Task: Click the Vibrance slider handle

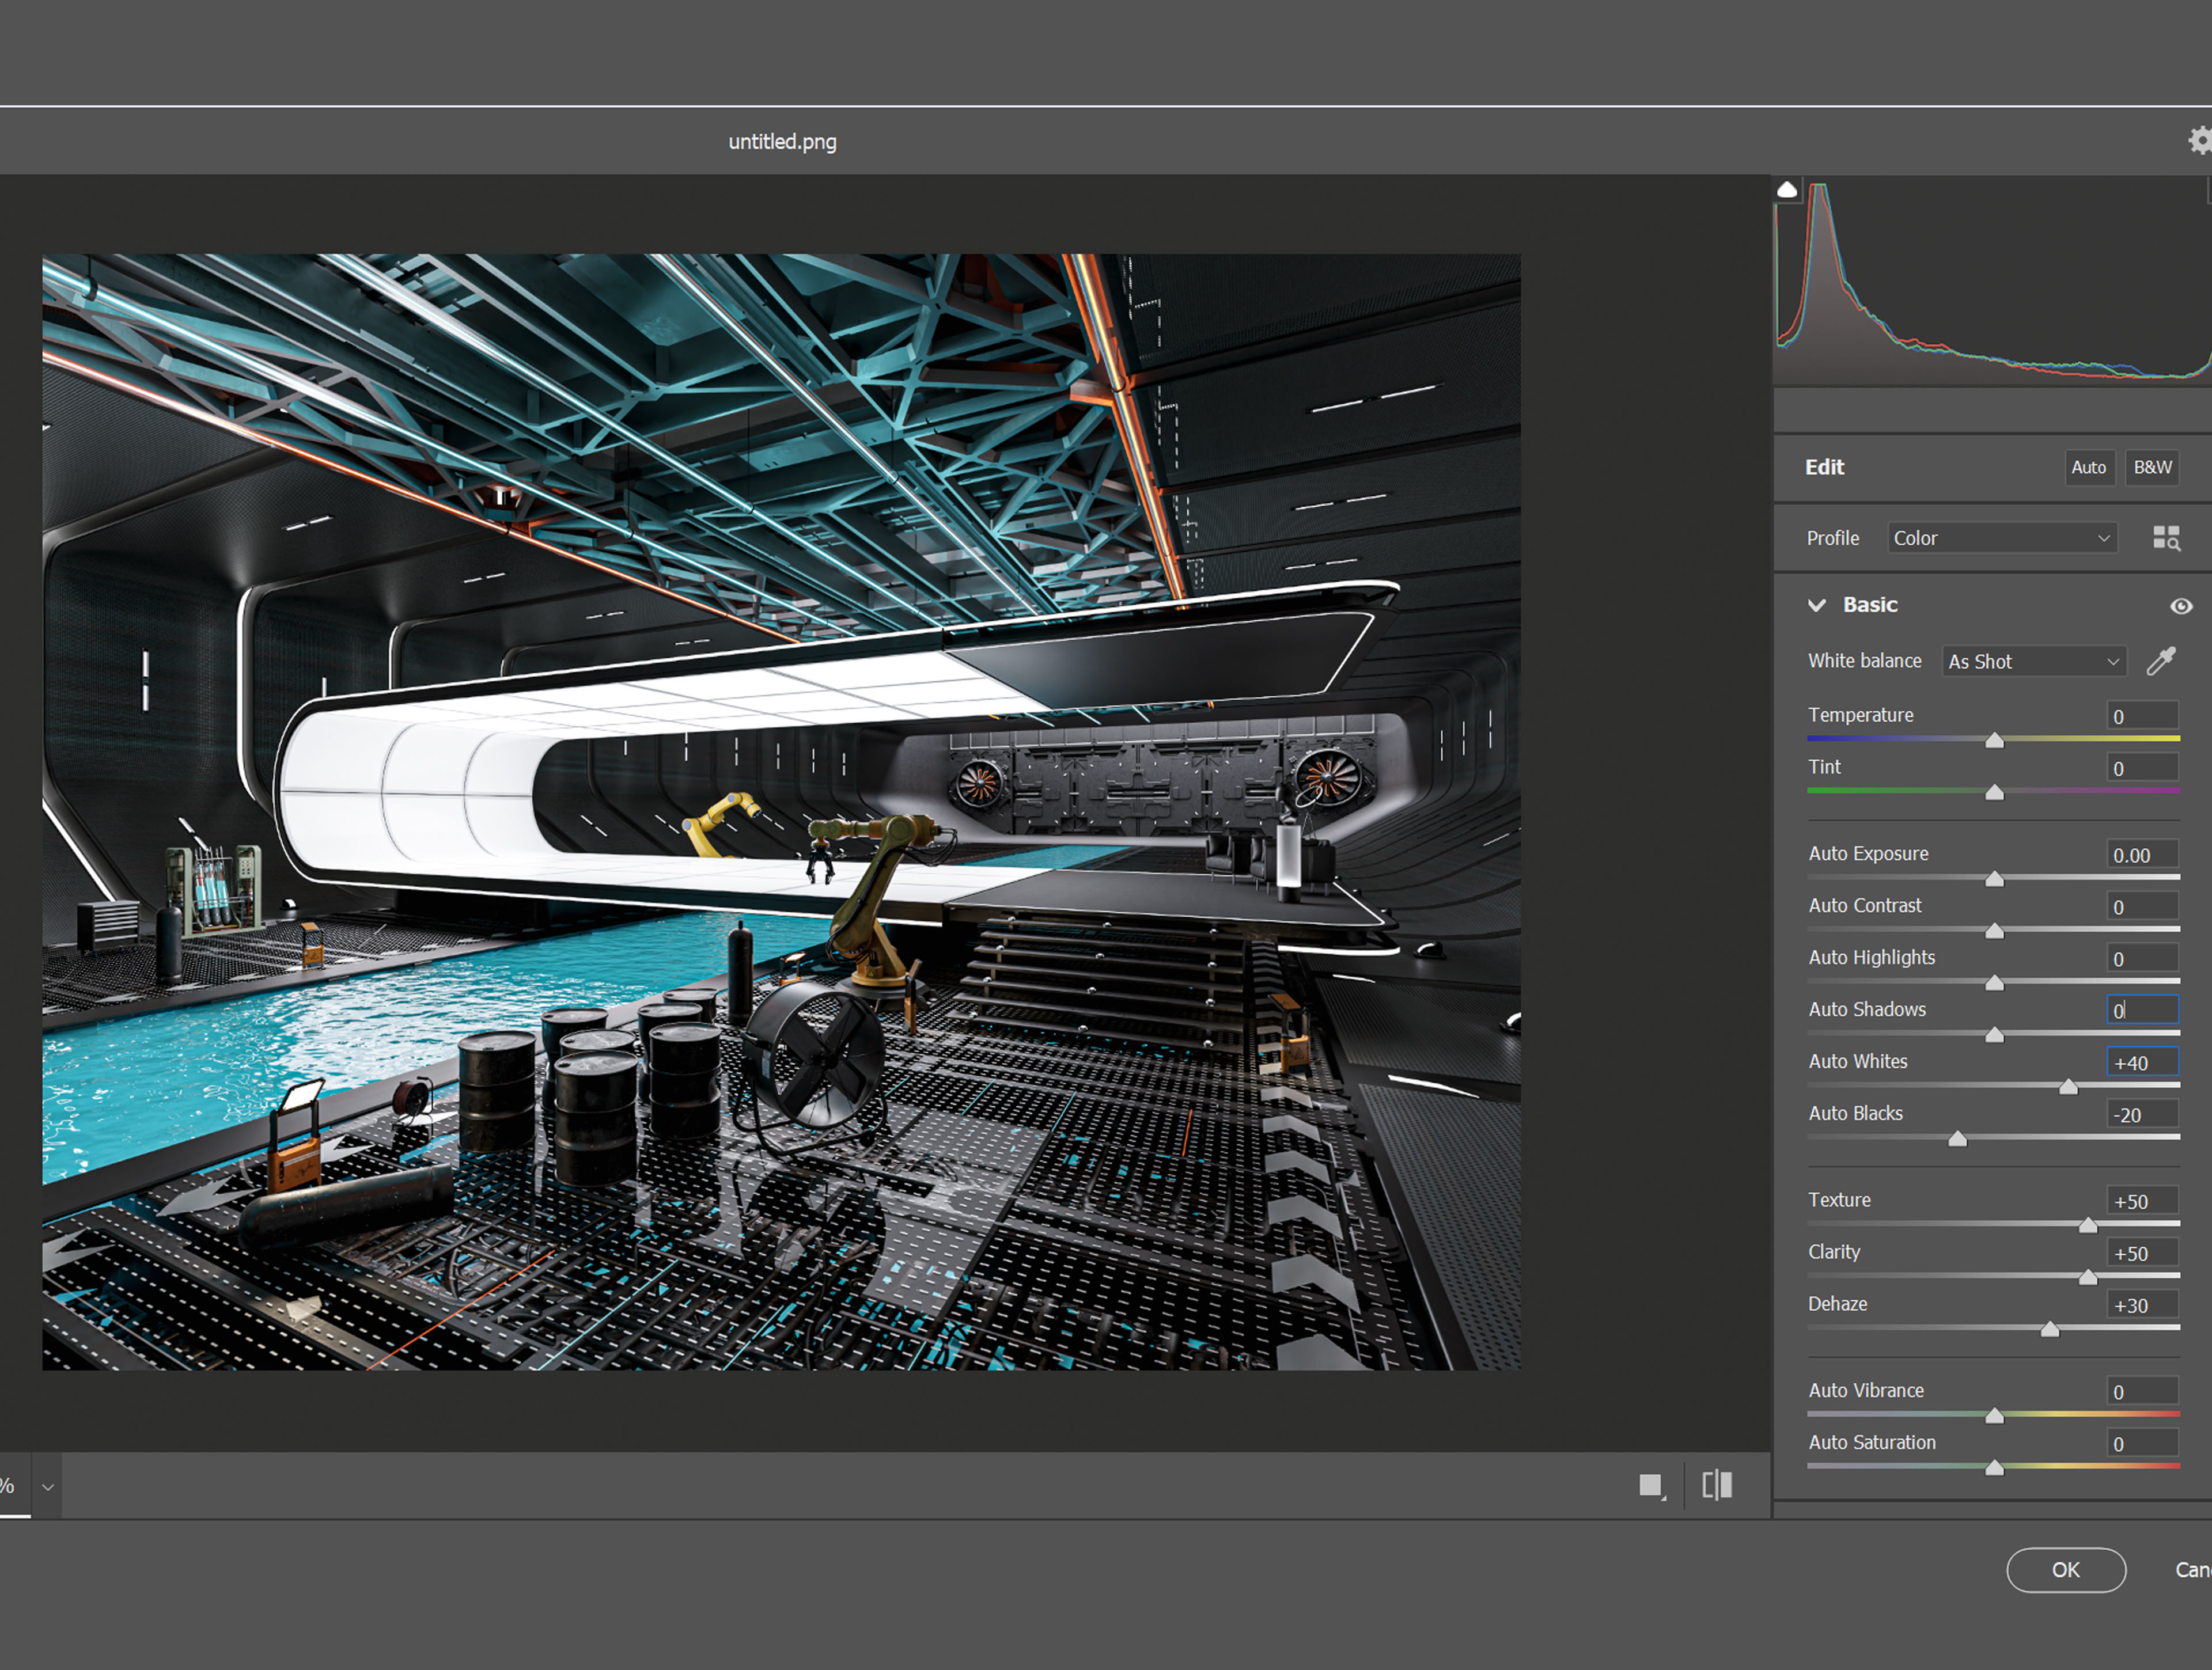Action: (x=1994, y=1416)
